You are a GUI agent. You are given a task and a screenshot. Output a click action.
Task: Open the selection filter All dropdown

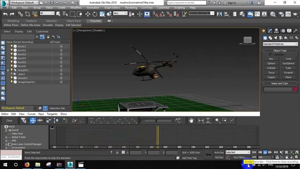[47, 13]
